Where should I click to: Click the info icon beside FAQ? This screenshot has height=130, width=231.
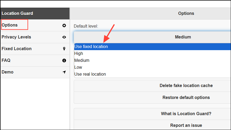tap(64, 60)
